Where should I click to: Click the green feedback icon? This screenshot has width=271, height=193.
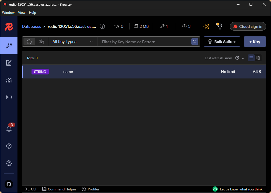pos(215,189)
